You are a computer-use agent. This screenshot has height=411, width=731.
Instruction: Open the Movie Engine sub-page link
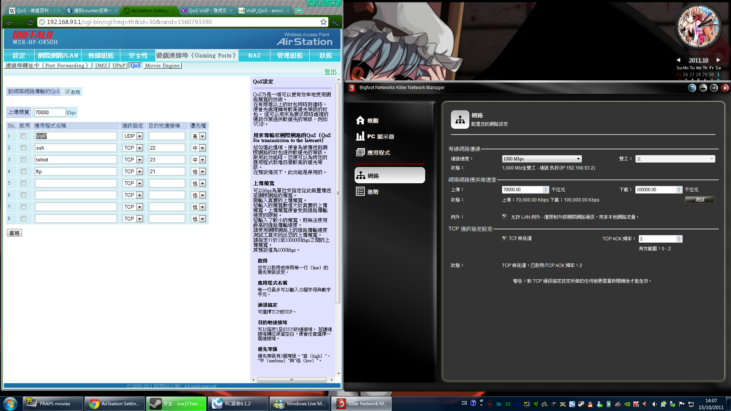(162, 66)
